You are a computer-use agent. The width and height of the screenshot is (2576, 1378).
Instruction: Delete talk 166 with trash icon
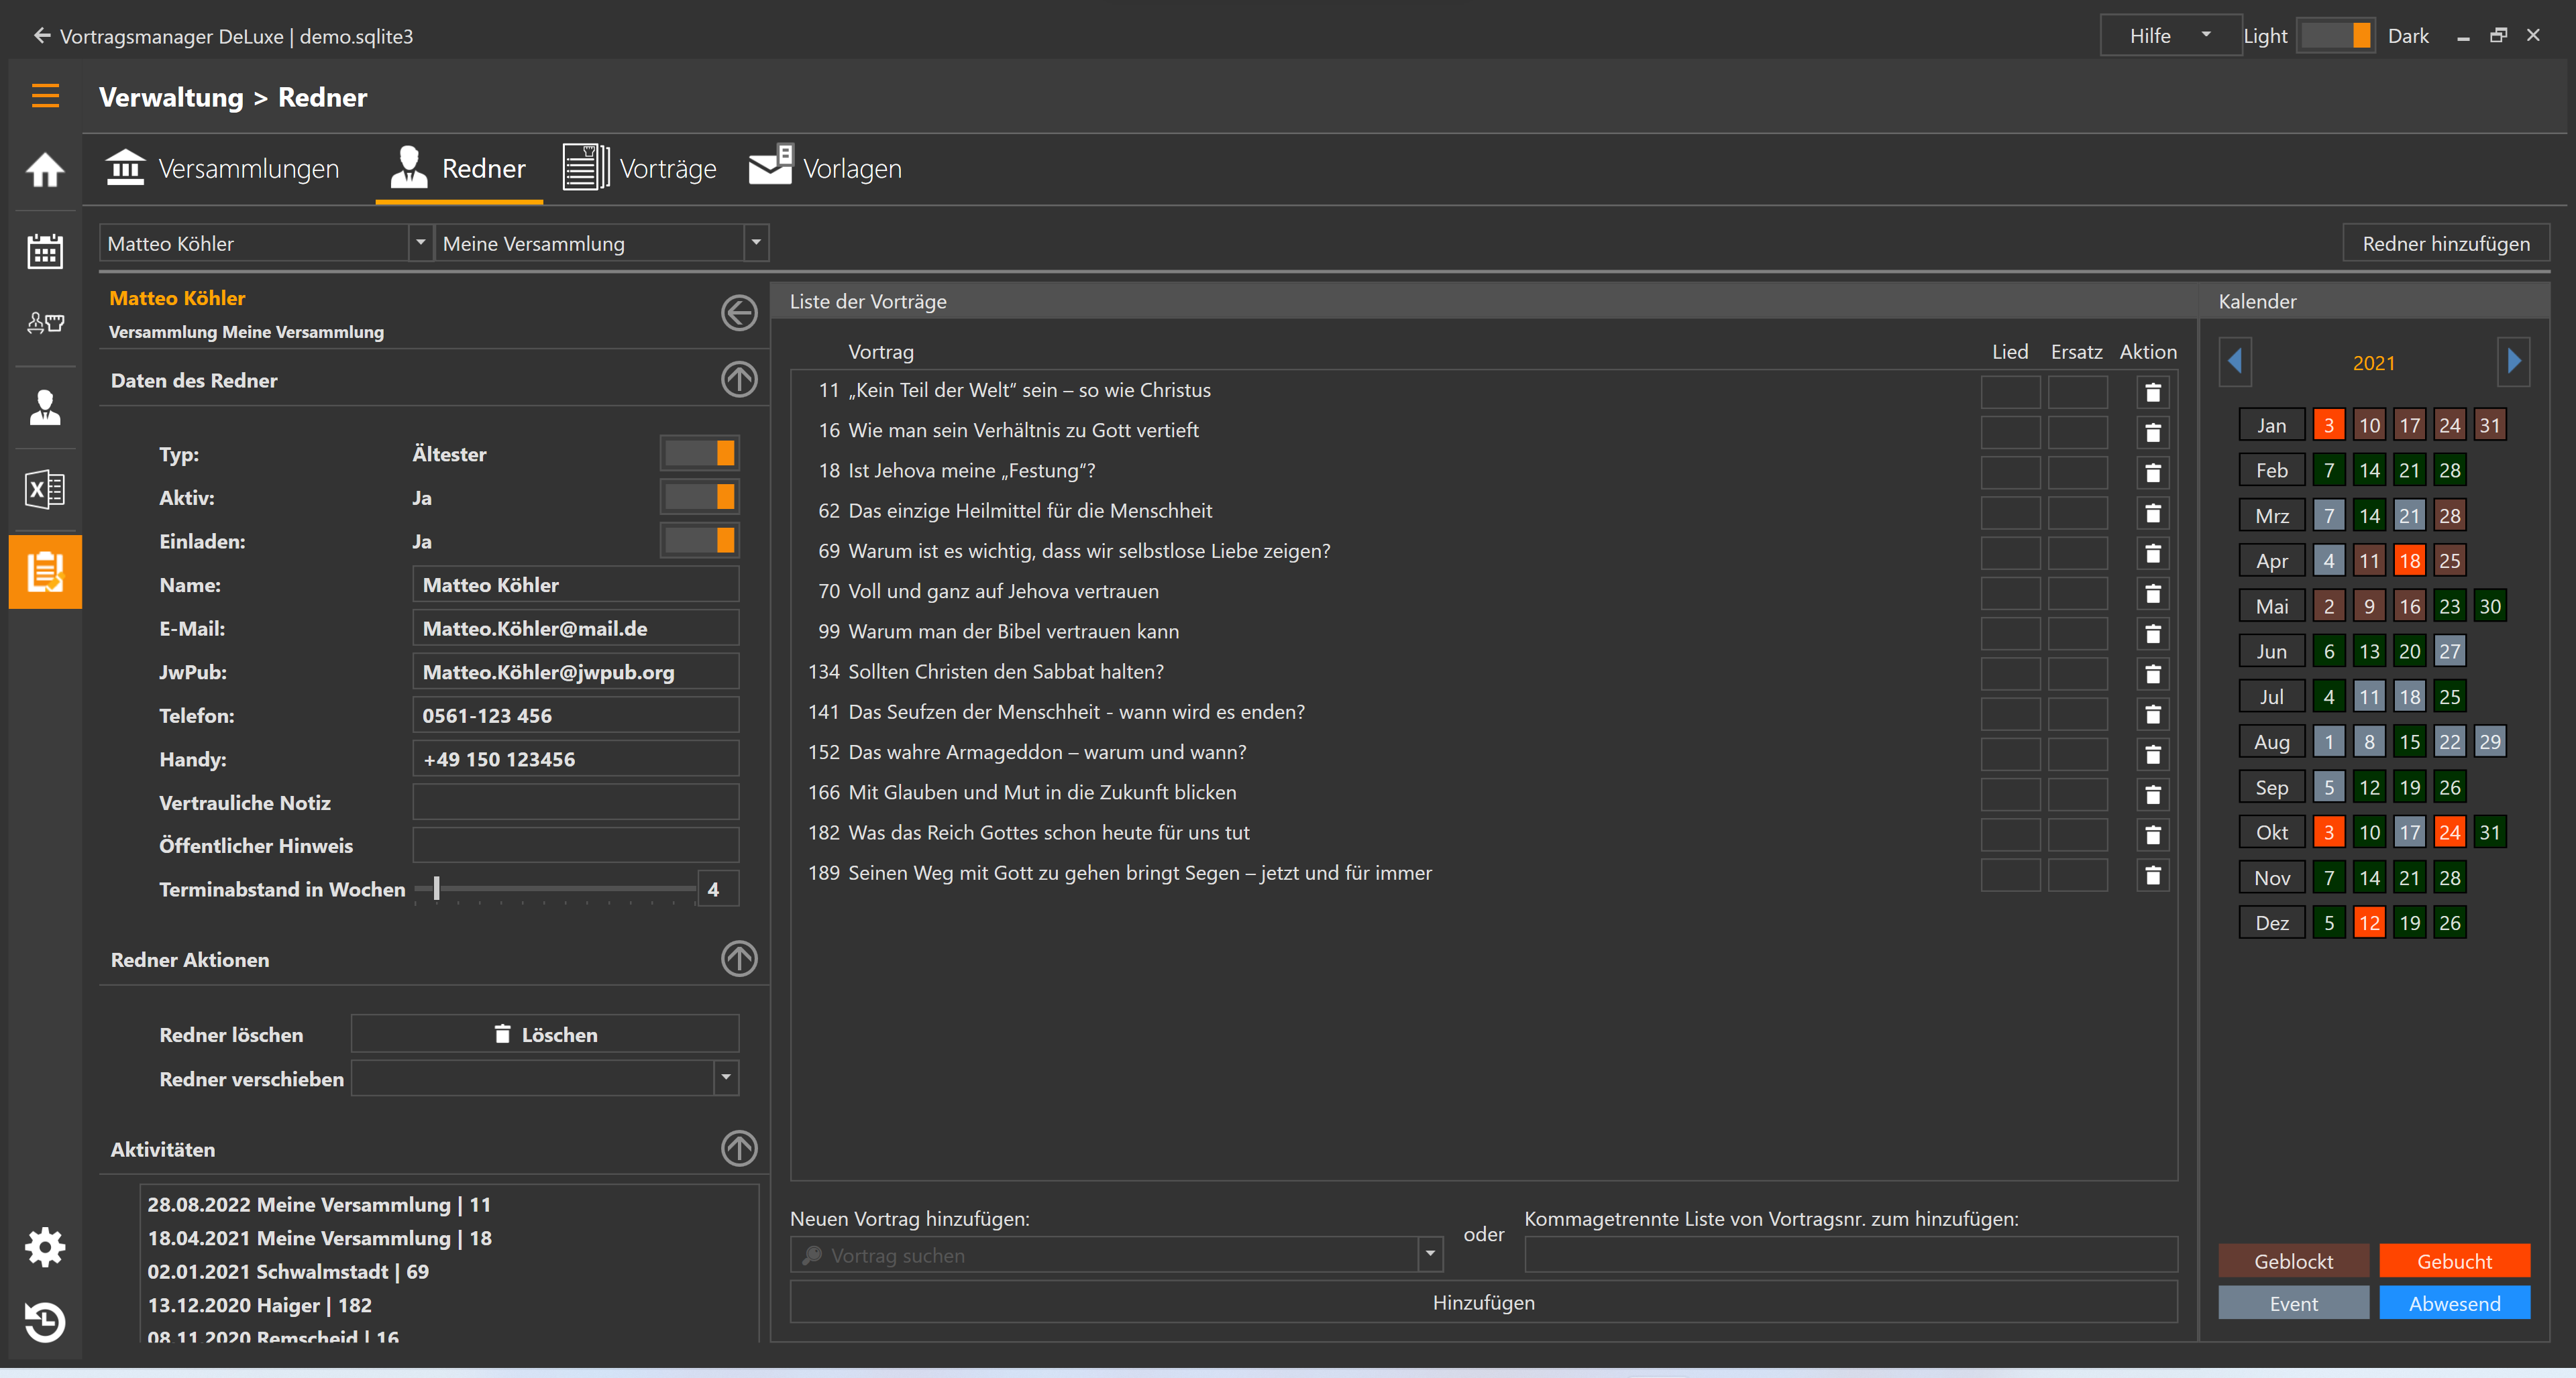(x=2153, y=795)
